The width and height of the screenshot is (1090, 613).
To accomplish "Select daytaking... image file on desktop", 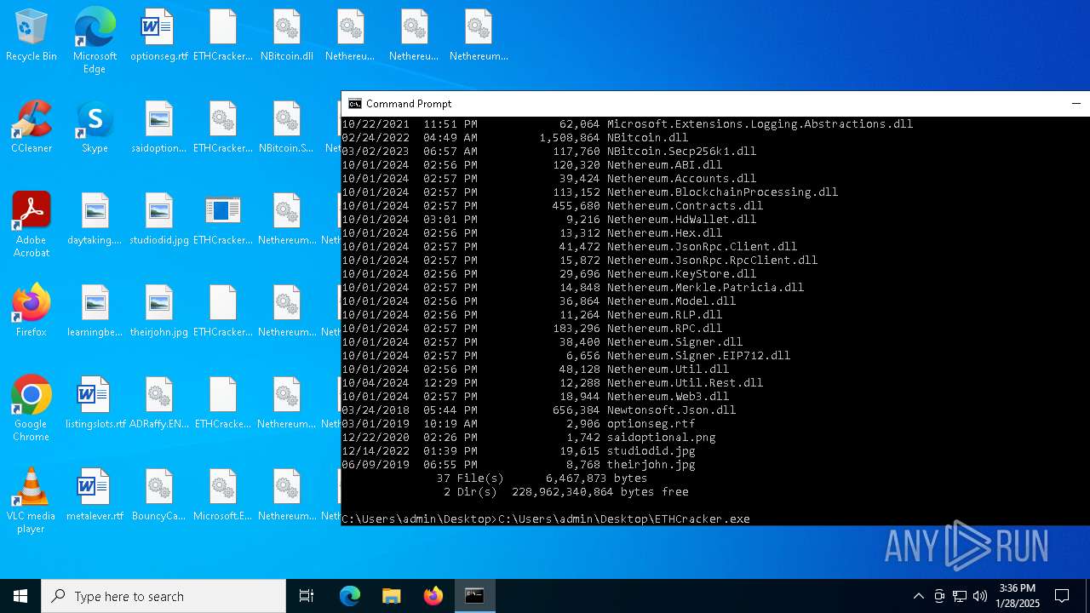I will (95, 220).
